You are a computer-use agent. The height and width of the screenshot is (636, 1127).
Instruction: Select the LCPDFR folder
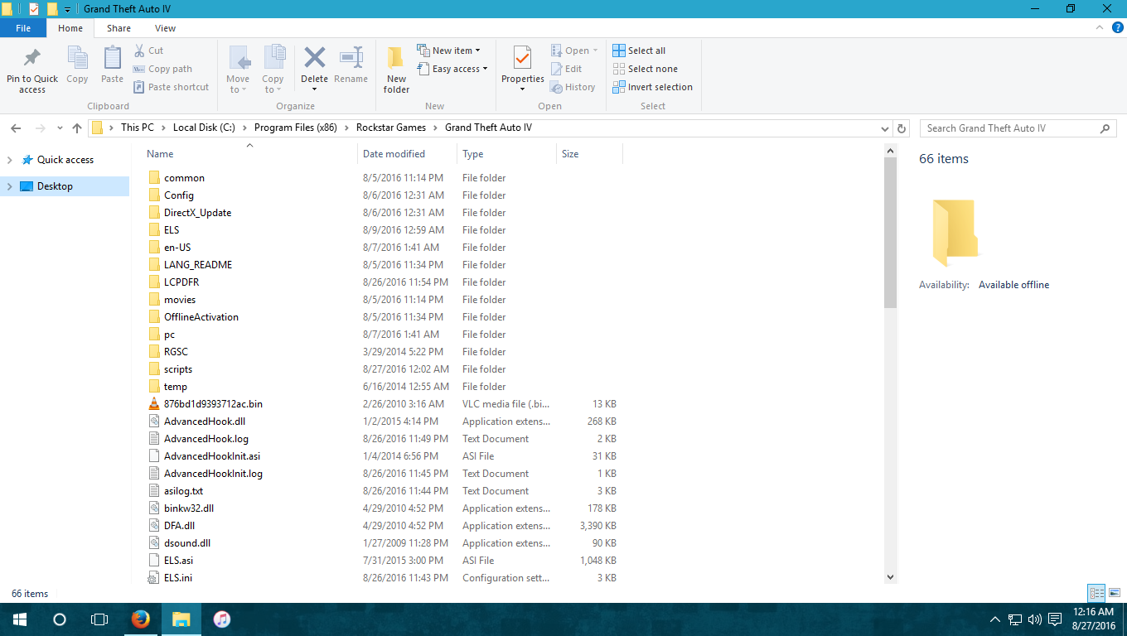[x=181, y=282]
